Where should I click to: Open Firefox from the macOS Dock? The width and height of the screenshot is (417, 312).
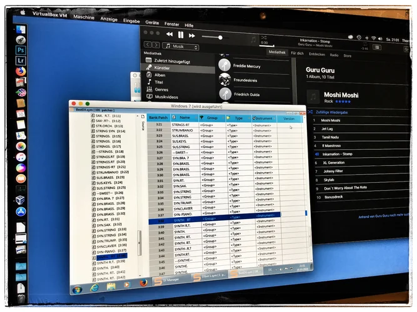[x=21, y=71]
